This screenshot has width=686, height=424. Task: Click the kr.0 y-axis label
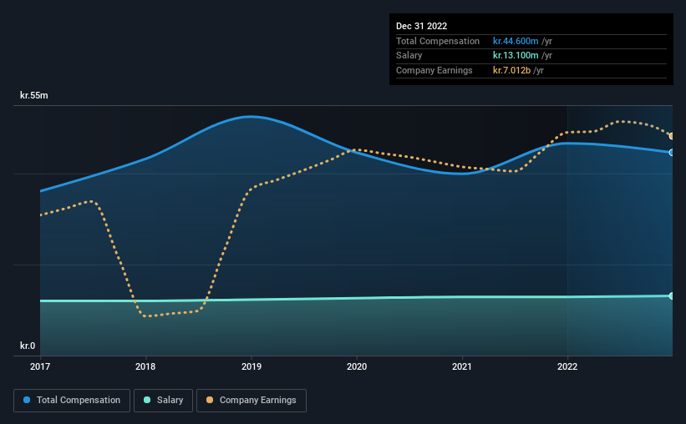click(x=28, y=346)
